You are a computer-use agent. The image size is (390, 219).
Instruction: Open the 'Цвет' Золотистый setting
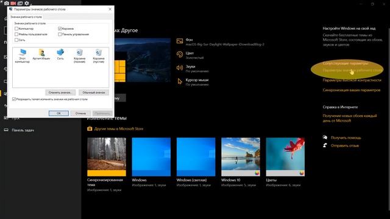[190, 55]
